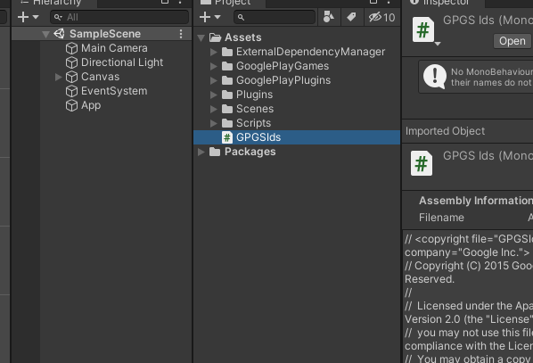Click the ExternalDependencyManager folder icon
This screenshot has width=533, height=363.
[x=227, y=52]
